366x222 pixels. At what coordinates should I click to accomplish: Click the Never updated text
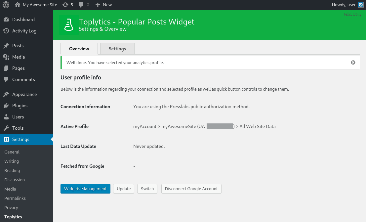click(149, 146)
